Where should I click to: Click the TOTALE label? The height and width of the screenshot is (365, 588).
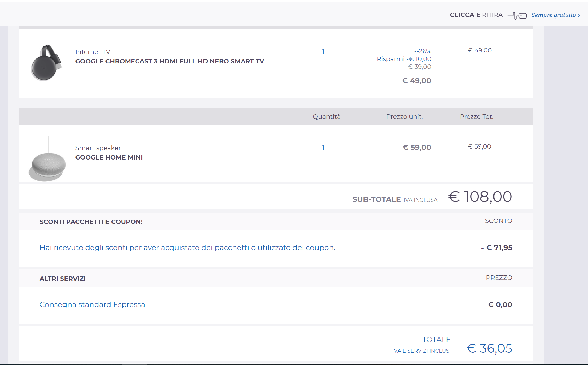click(x=436, y=339)
